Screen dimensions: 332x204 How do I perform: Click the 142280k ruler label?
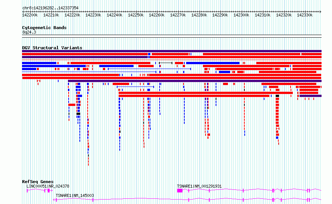199,15
